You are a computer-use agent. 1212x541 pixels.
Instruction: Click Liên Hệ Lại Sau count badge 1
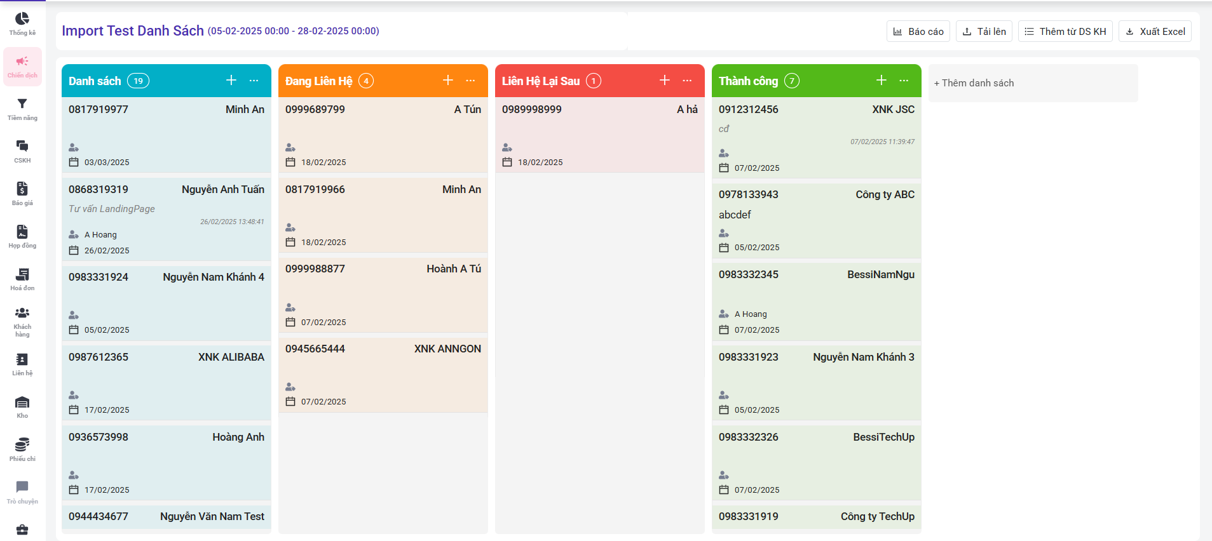pos(594,81)
